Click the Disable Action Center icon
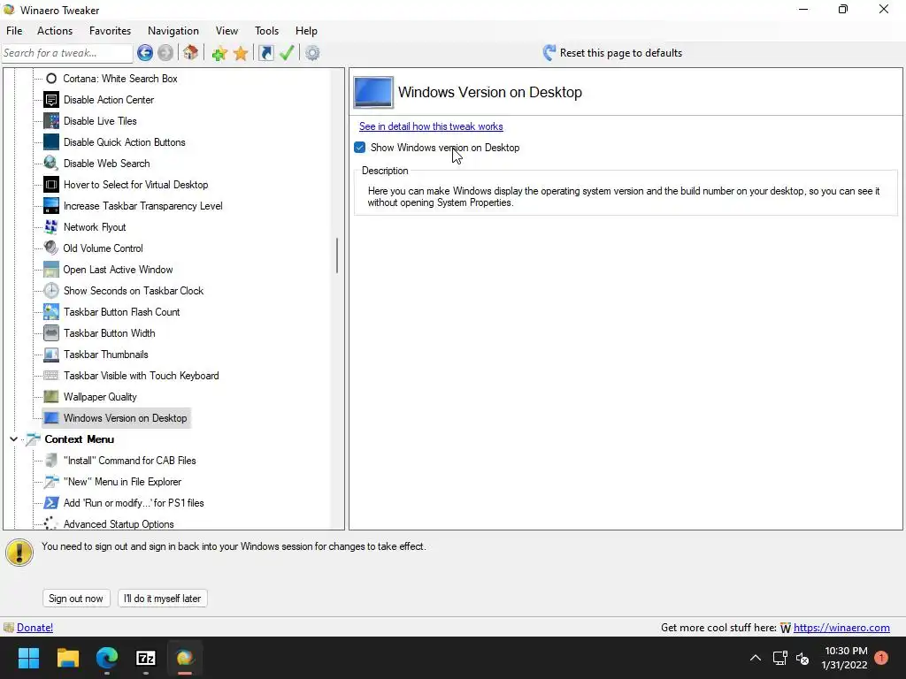 (51, 100)
